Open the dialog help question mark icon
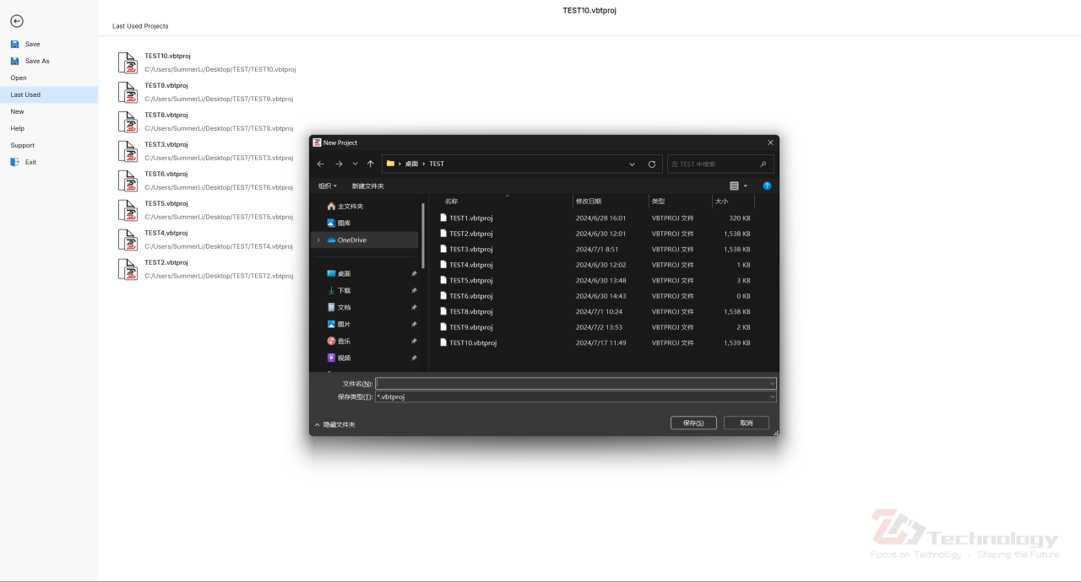Viewport: 1081px width, 582px height. coord(767,186)
